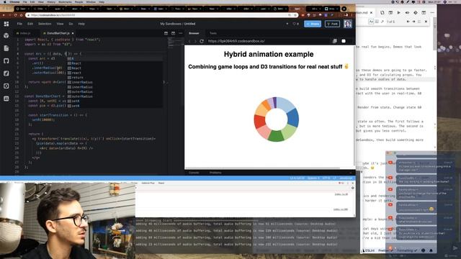Open the live collaboration sidebar icon
Viewport: 461px width, 259px height.
(6, 99)
